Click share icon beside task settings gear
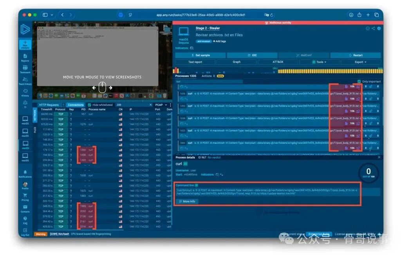Viewport: 401px width, 255px height. [x=373, y=28]
